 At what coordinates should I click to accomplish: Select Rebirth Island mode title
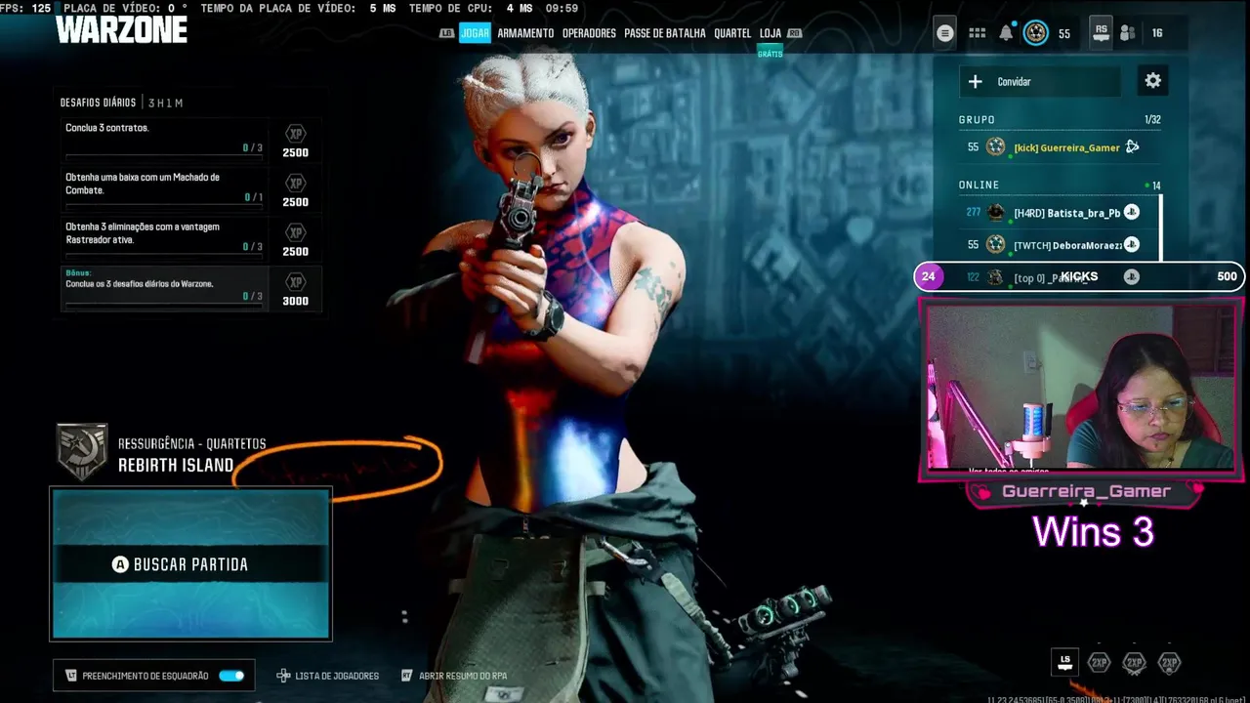click(176, 466)
